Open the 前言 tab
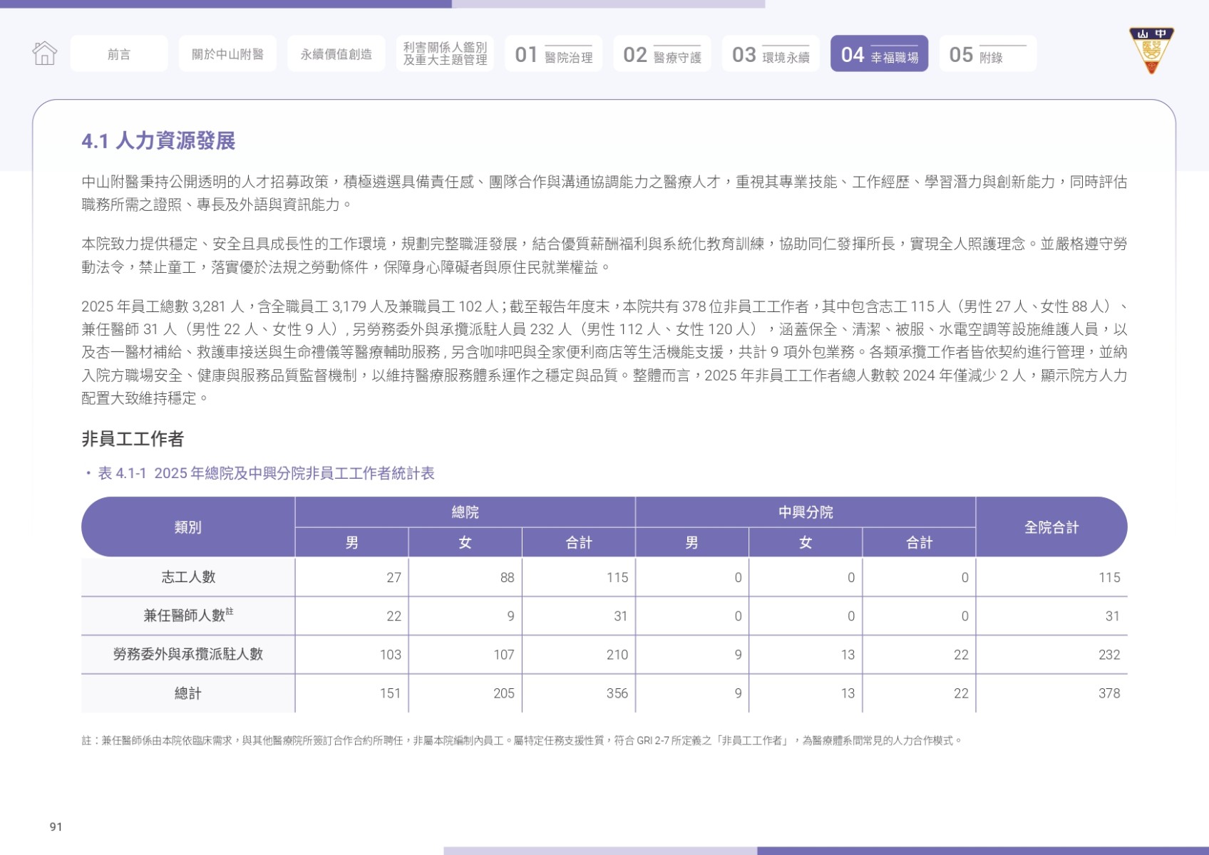 pos(119,53)
